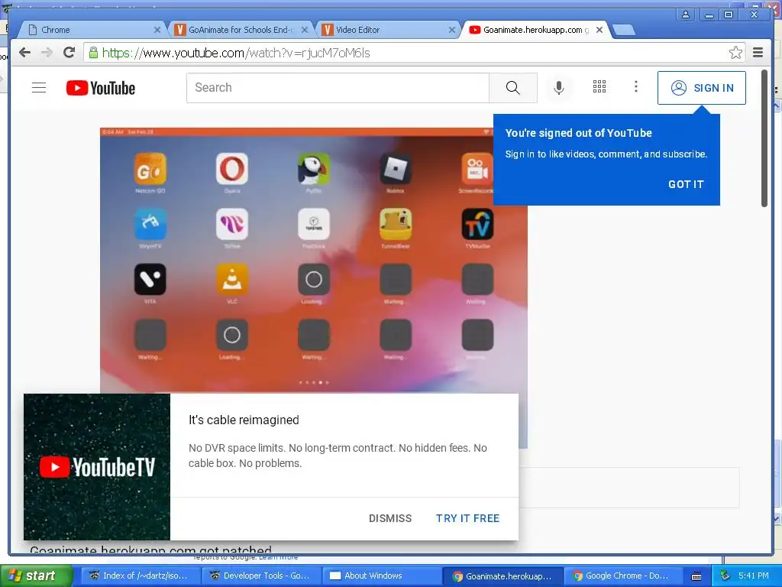
Task: Focus the YouTube search field
Action: coord(338,88)
